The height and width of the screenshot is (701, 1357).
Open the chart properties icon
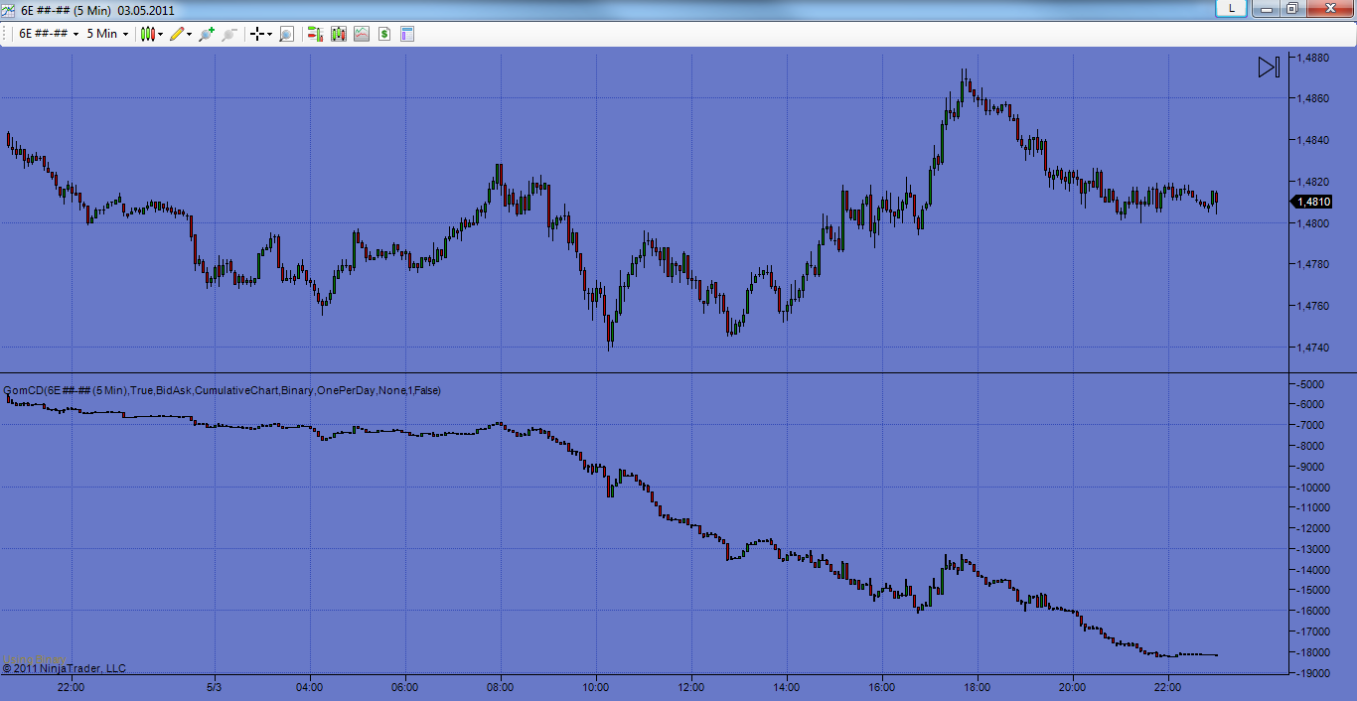point(406,34)
